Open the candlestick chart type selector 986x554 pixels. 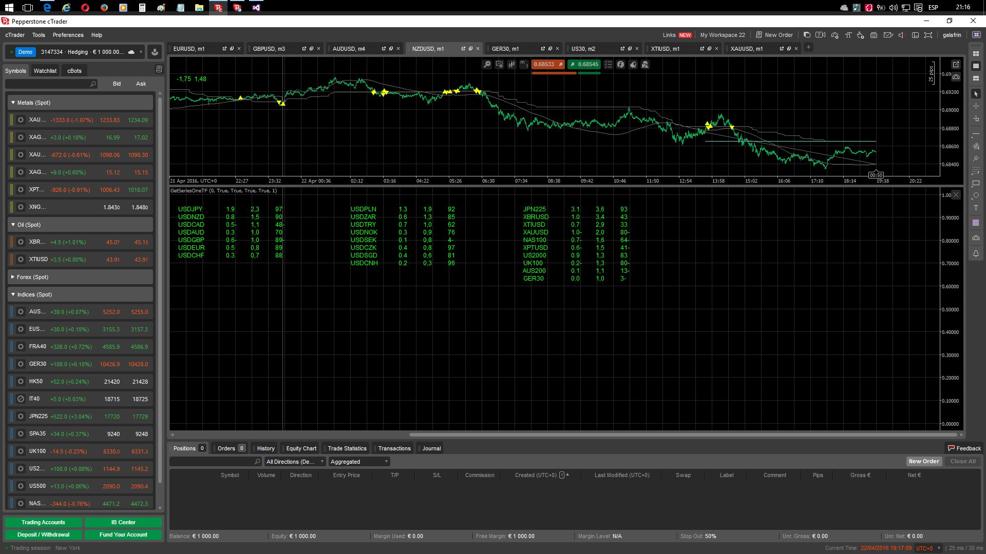pyautogui.click(x=511, y=64)
